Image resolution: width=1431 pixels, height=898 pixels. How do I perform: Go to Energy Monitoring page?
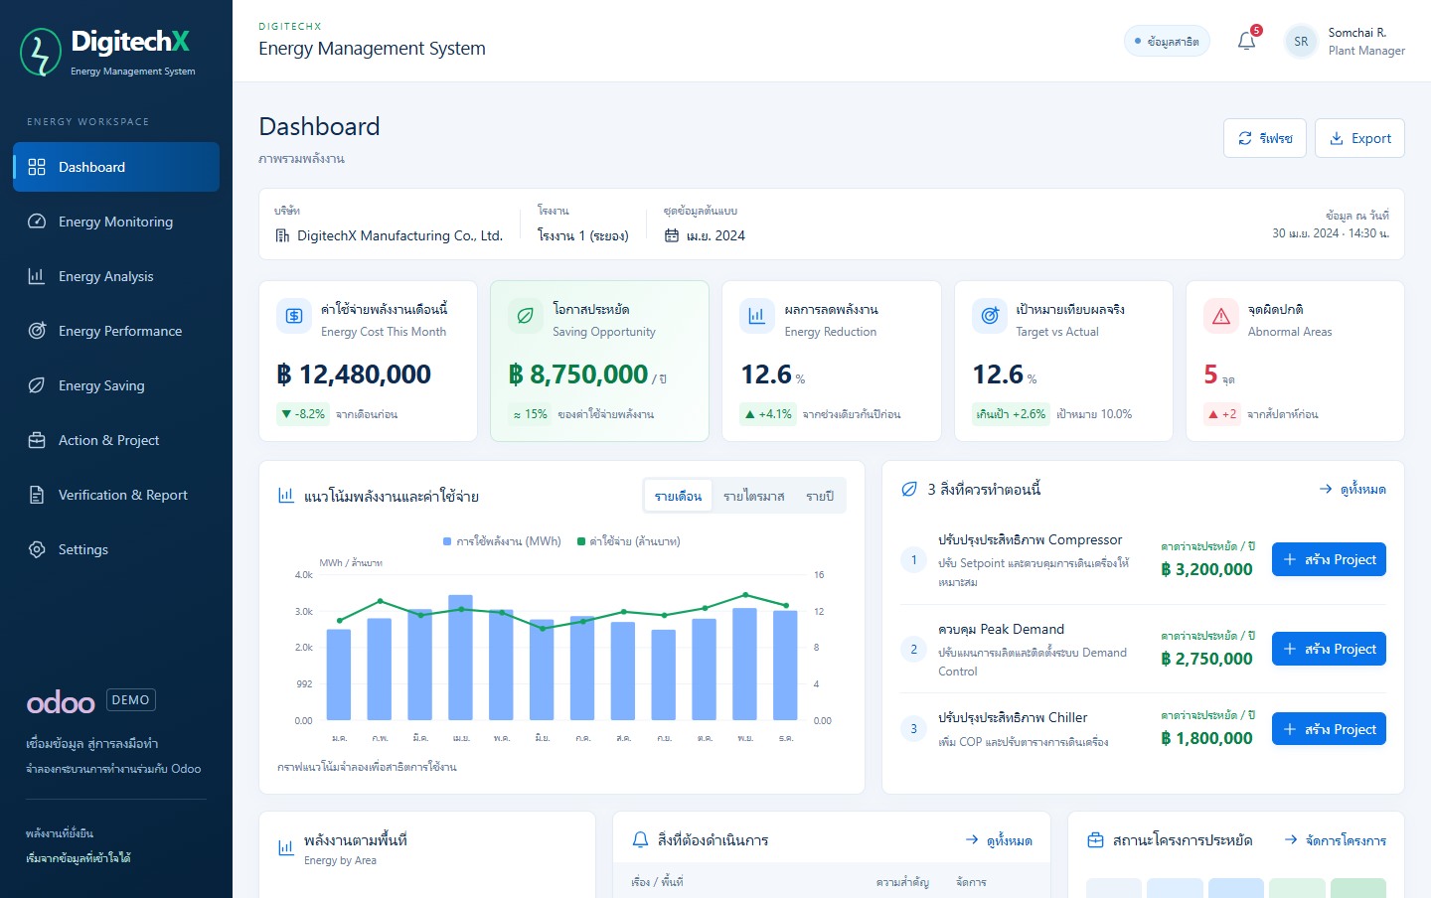[x=116, y=222]
